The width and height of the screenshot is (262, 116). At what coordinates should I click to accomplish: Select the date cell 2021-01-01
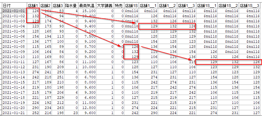pos(14,11)
